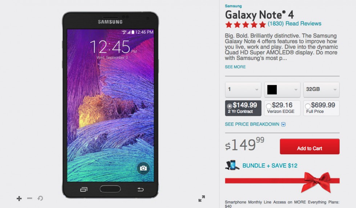Add the phone to cart
Screen dimensions: 356x208
pos(310,147)
